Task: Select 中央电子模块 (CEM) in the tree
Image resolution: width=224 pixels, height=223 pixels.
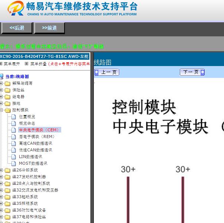Action: tap(40, 130)
